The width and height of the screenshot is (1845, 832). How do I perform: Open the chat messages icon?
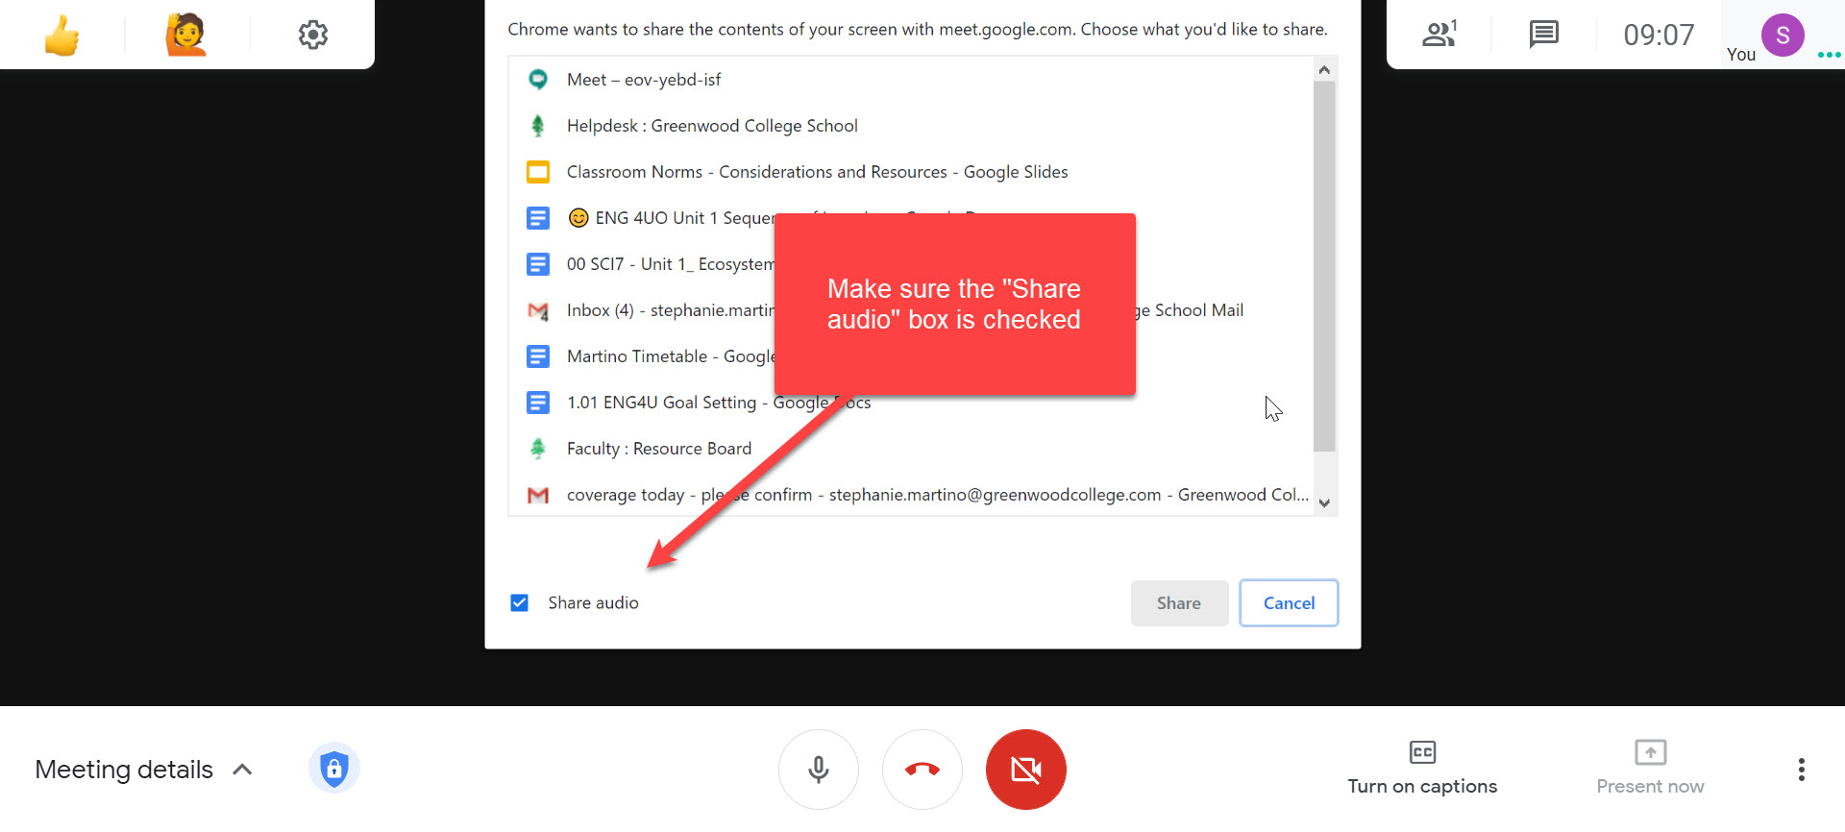(1543, 35)
